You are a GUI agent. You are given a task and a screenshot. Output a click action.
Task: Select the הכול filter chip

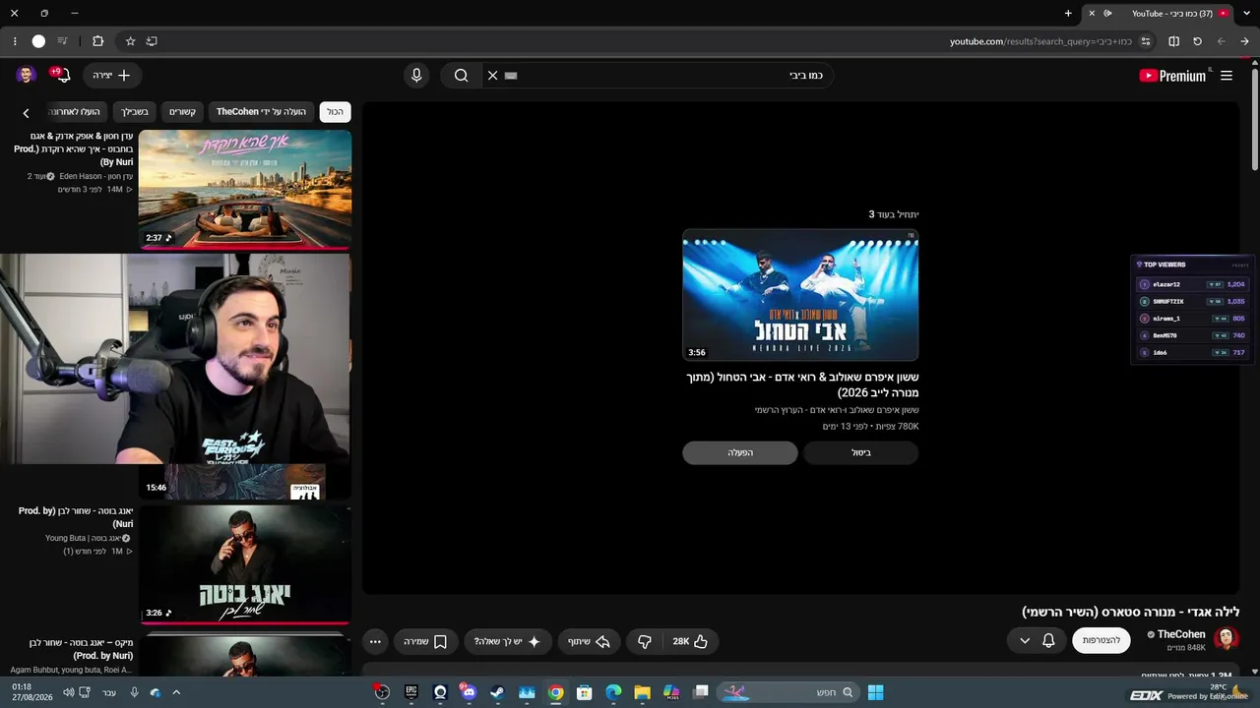point(336,112)
